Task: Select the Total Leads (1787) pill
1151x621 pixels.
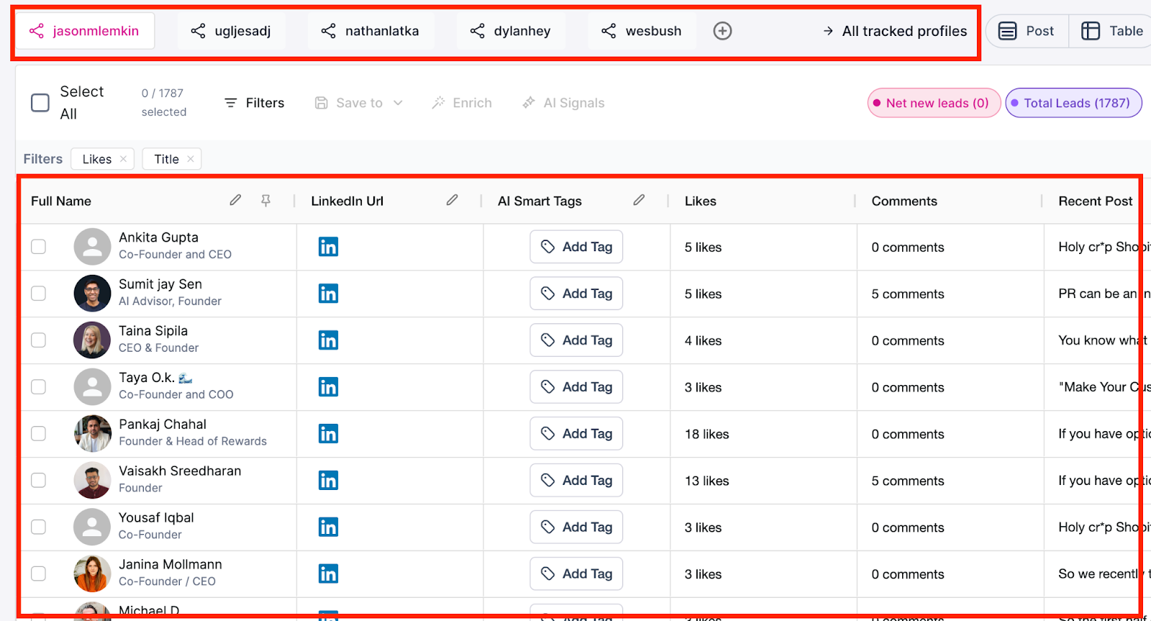Action: tap(1073, 103)
